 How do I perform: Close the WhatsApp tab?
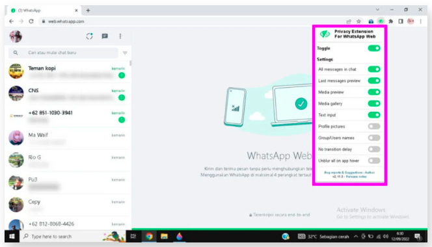[x=76, y=10]
